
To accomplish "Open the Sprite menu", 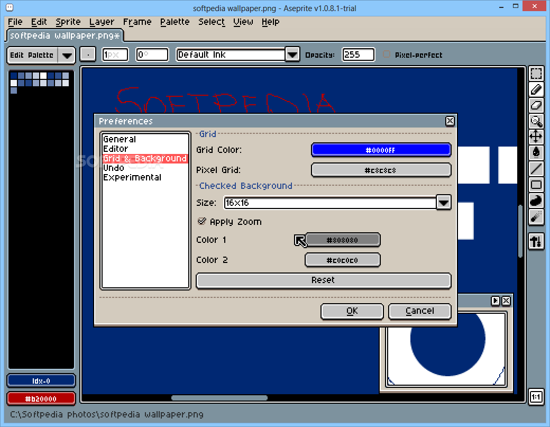I will (68, 22).
